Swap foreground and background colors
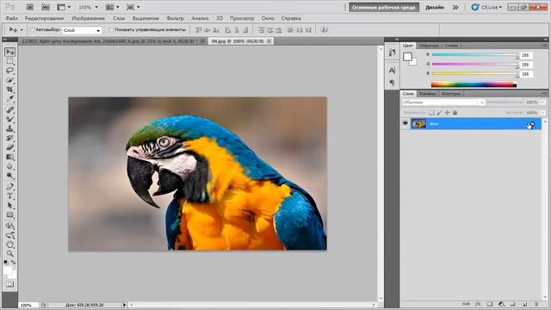 pos(14,263)
